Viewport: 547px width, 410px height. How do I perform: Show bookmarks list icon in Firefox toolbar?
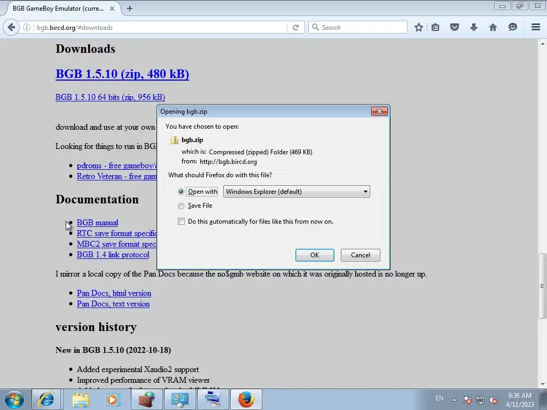(x=435, y=27)
